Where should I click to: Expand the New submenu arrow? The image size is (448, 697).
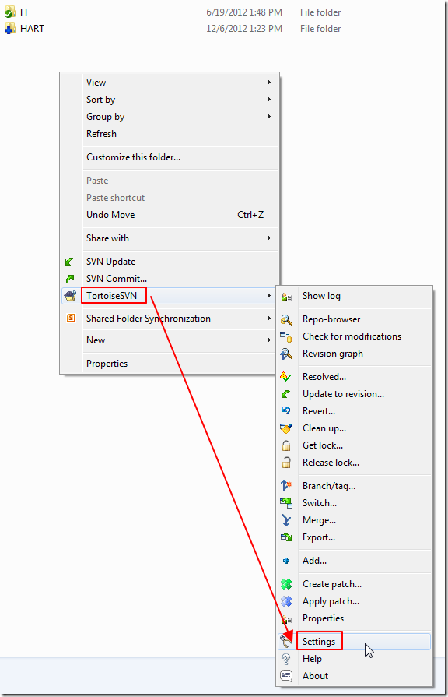pyautogui.click(x=269, y=340)
